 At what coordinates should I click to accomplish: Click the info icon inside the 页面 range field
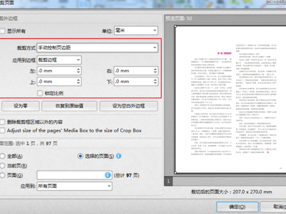108,175
